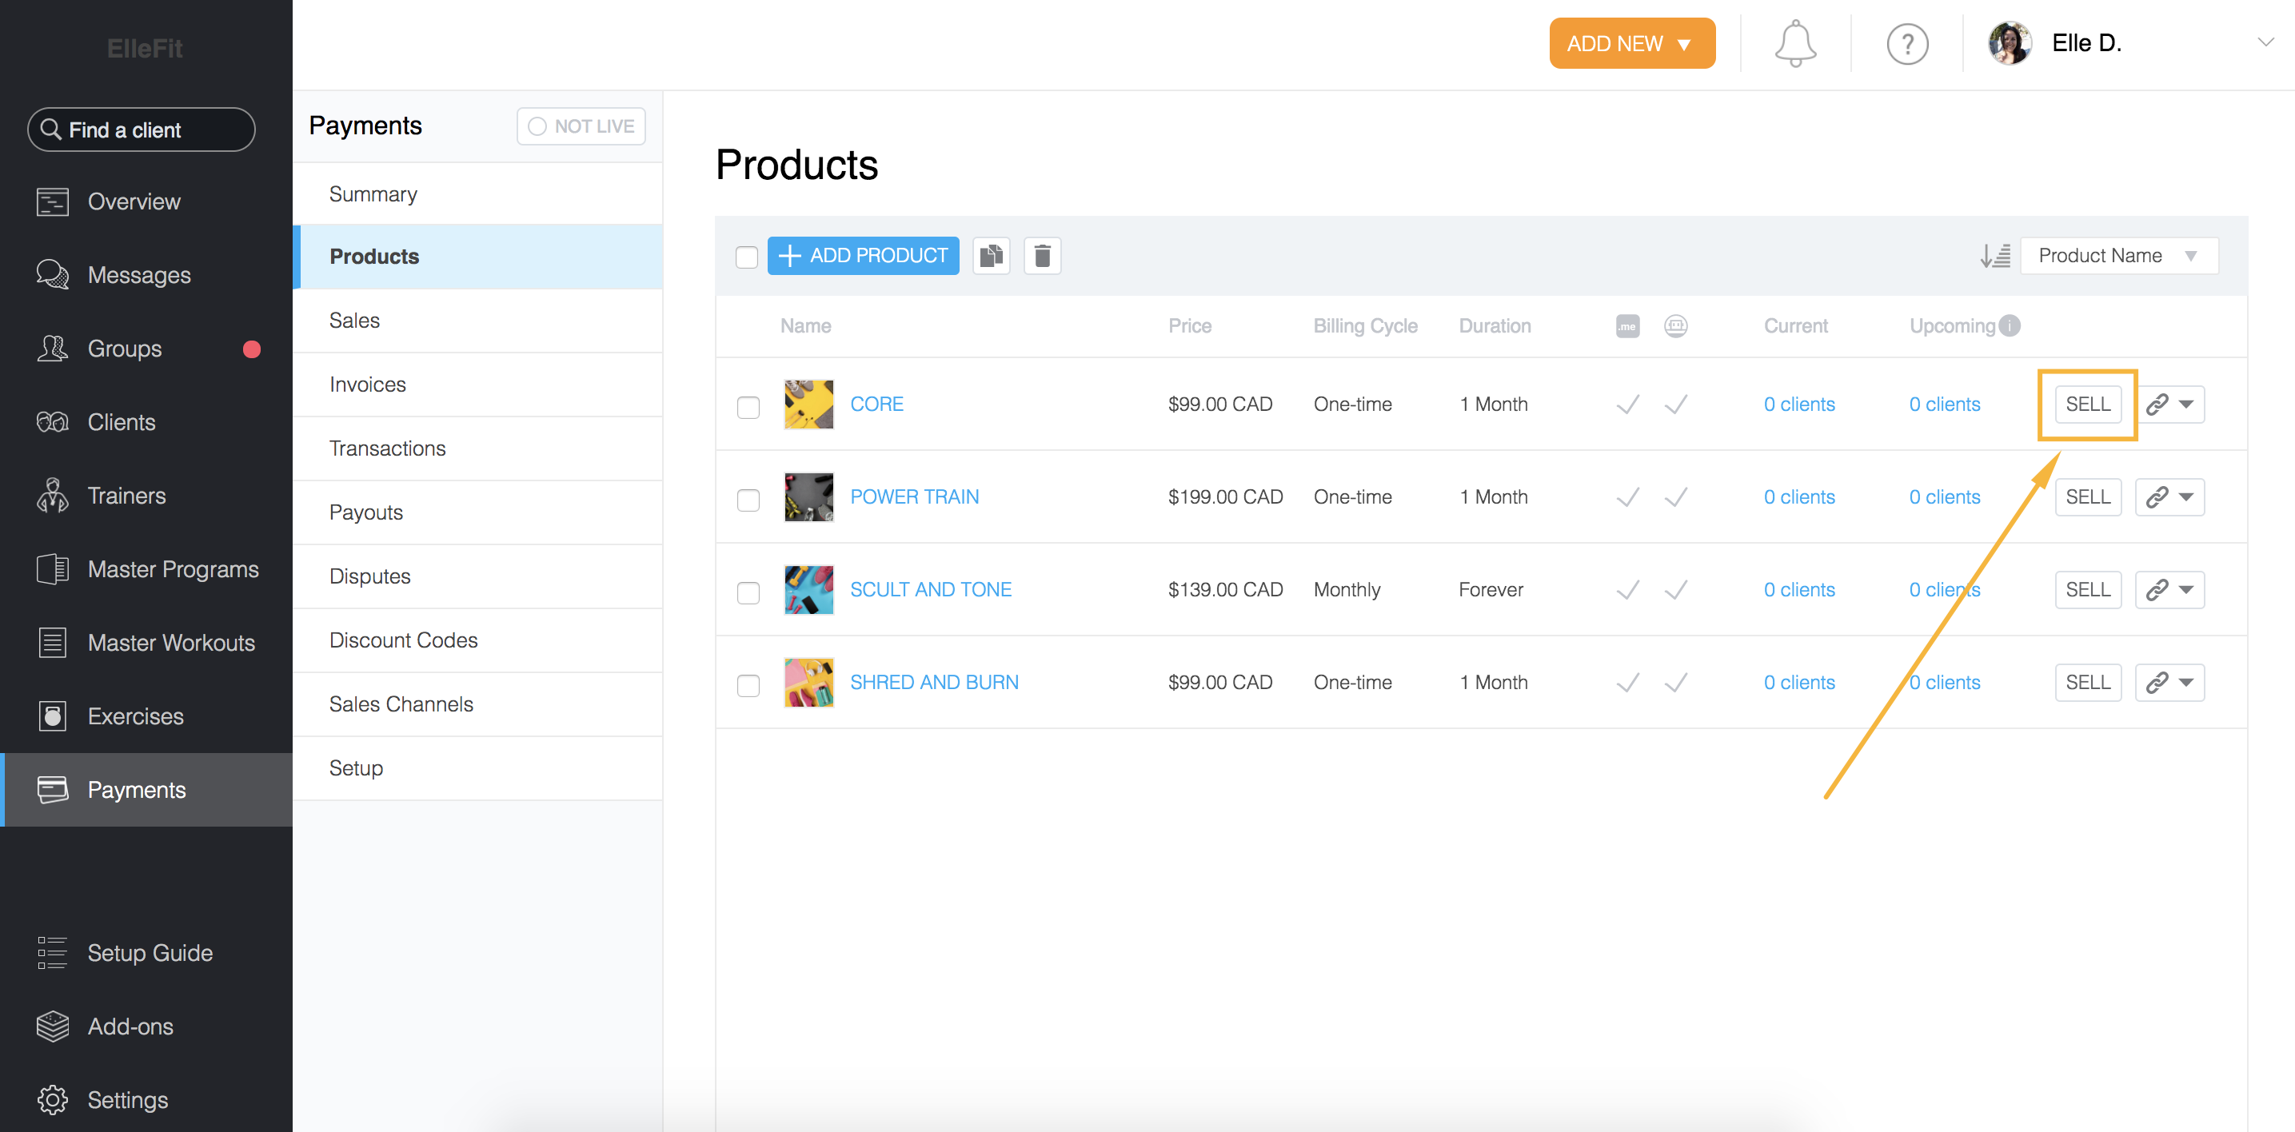
Task: Click SELL for SCULT AND TONE
Action: (2089, 590)
